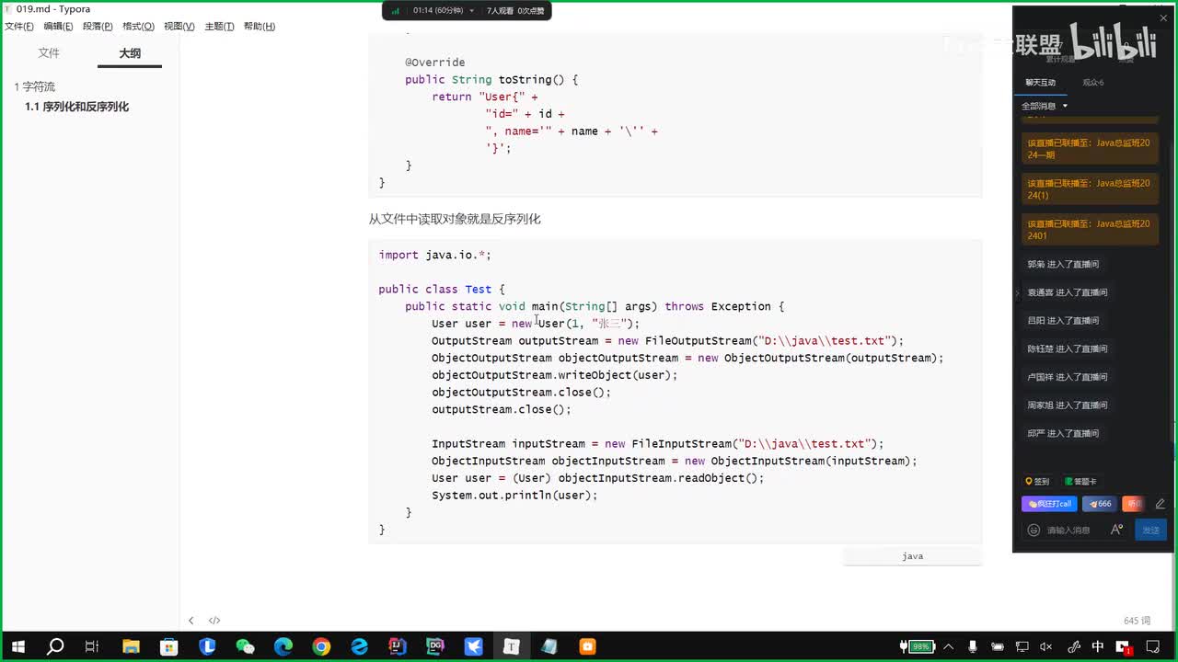1178x662 pixels.
Task: Toggle source code mode icon
Action: coord(214,621)
